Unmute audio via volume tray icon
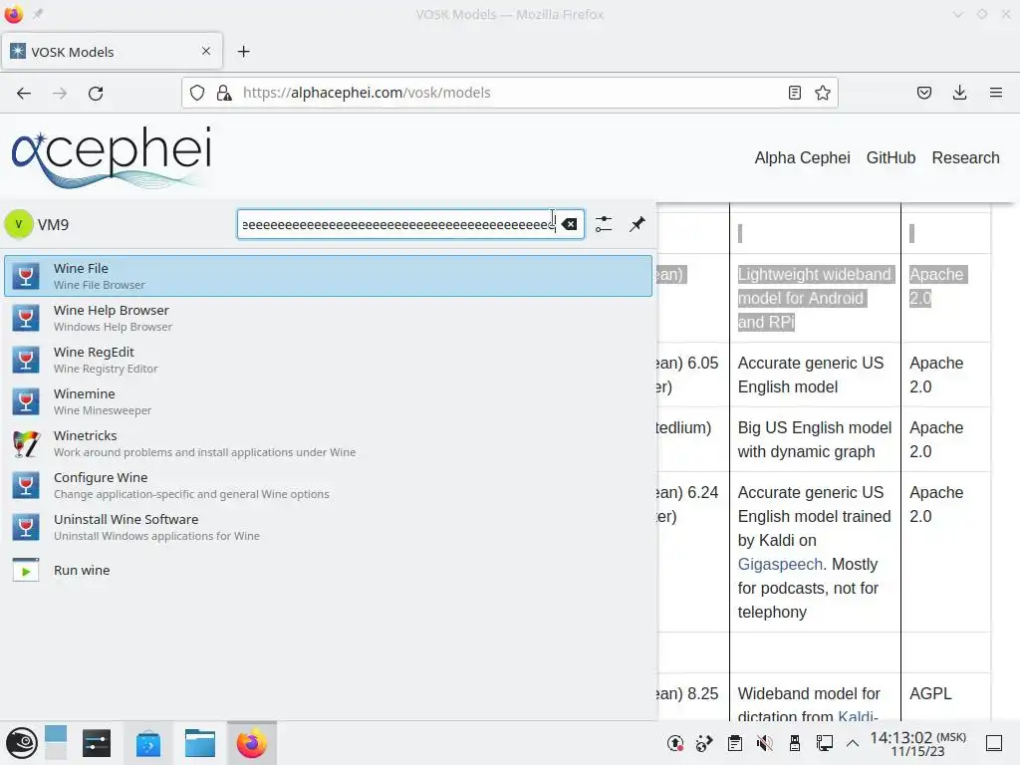 click(x=765, y=743)
